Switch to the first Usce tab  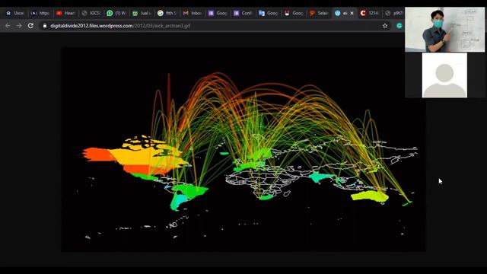point(15,13)
